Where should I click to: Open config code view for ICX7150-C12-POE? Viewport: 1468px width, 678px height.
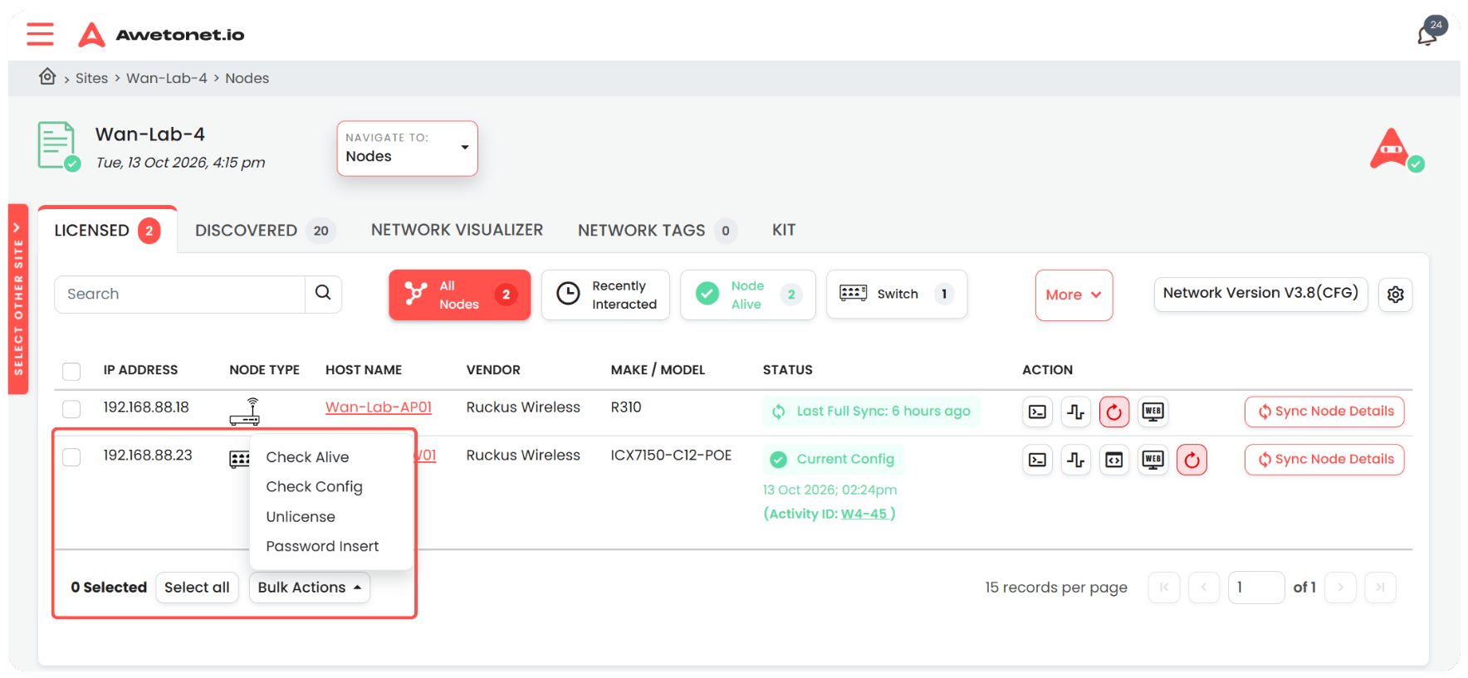1113,460
